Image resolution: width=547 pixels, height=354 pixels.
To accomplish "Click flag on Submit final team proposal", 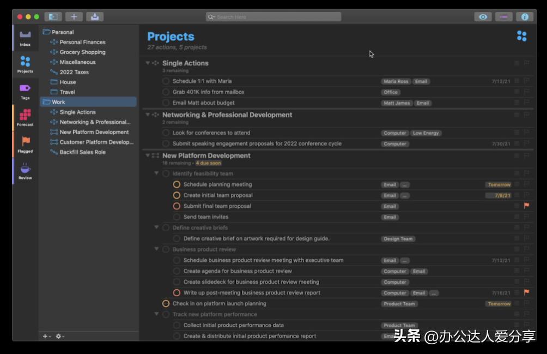I will 526,206.
